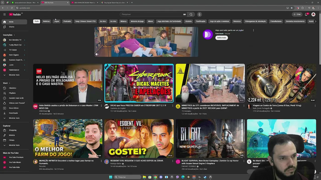The height and width of the screenshot is (180, 321).
Task: Reload the page in browser toolbar
Action: pyautogui.click(x=12, y=8)
